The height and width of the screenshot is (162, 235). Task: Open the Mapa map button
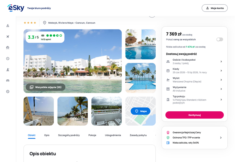[140, 111]
